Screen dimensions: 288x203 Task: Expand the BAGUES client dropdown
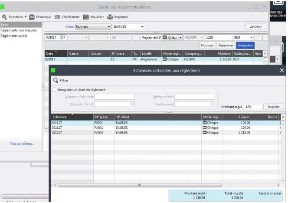(142, 27)
